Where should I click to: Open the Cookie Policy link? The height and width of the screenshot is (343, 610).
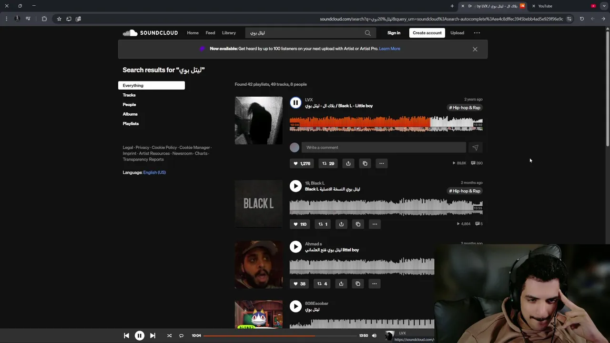tap(164, 148)
